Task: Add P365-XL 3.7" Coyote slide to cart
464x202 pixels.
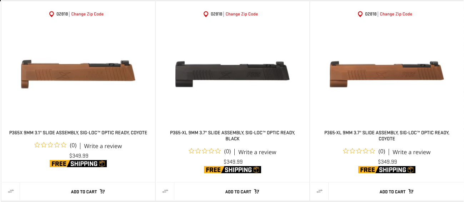Action: (396, 192)
